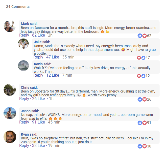Open Mark's profile picture

(10, 26)
